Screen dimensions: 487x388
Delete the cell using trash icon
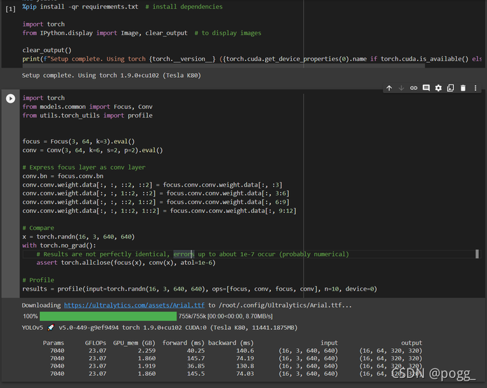point(463,88)
